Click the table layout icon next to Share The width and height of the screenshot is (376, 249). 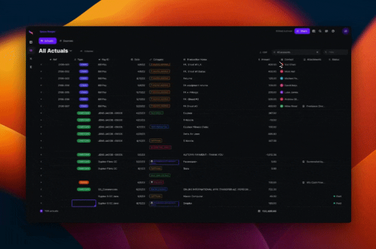pyautogui.click(x=313, y=31)
